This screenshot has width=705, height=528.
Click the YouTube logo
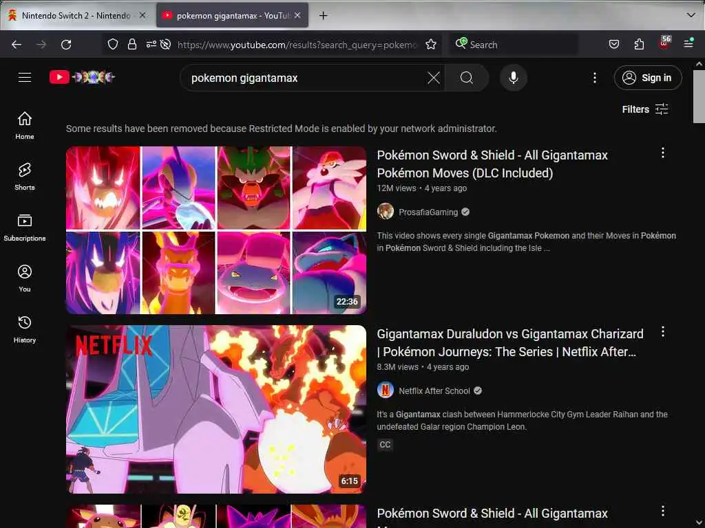click(x=82, y=77)
